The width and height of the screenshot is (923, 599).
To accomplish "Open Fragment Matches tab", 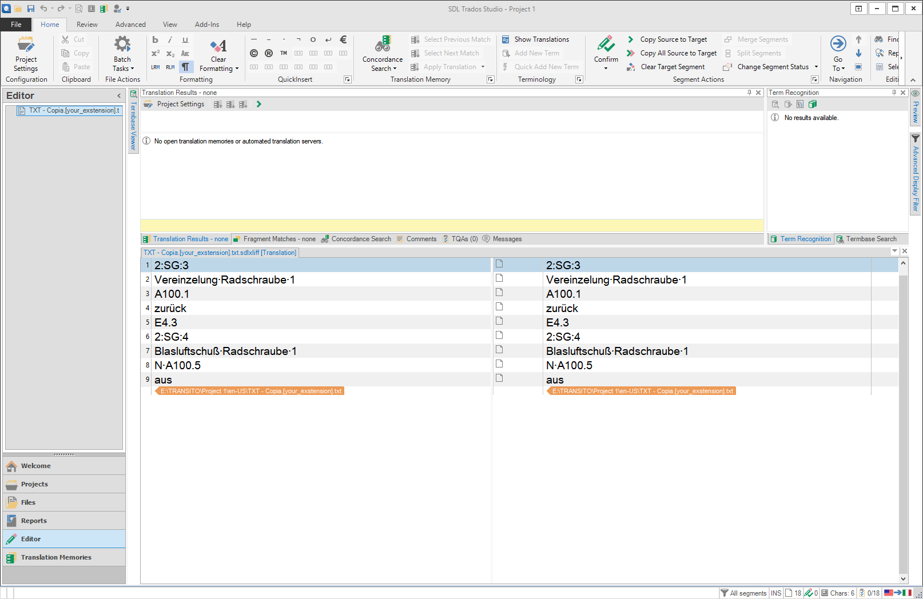I will click(274, 239).
